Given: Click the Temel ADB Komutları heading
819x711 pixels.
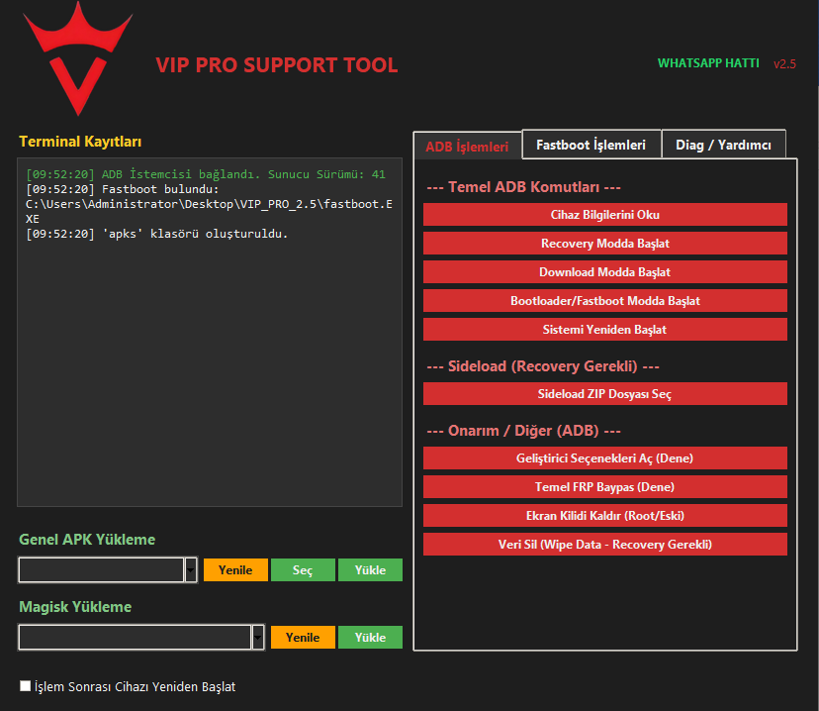Looking at the screenshot, I should 523,187.
